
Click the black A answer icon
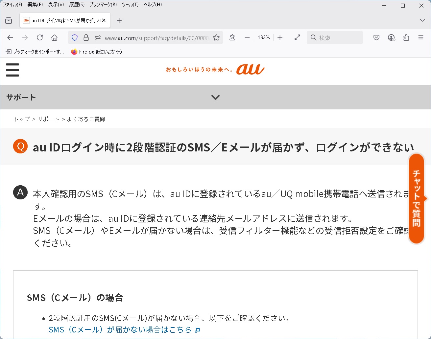20,192
